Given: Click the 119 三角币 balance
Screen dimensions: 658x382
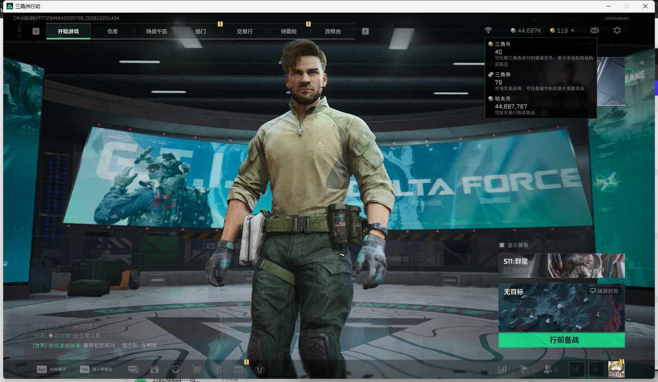Looking at the screenshot, I should [x=559, y=31].
